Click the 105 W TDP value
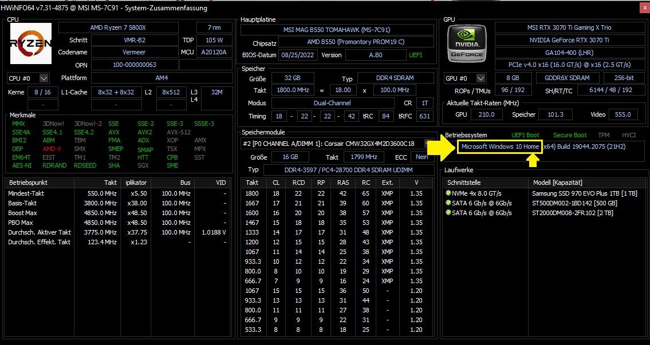The image size is (650, 345). click(x=214, y=40)
